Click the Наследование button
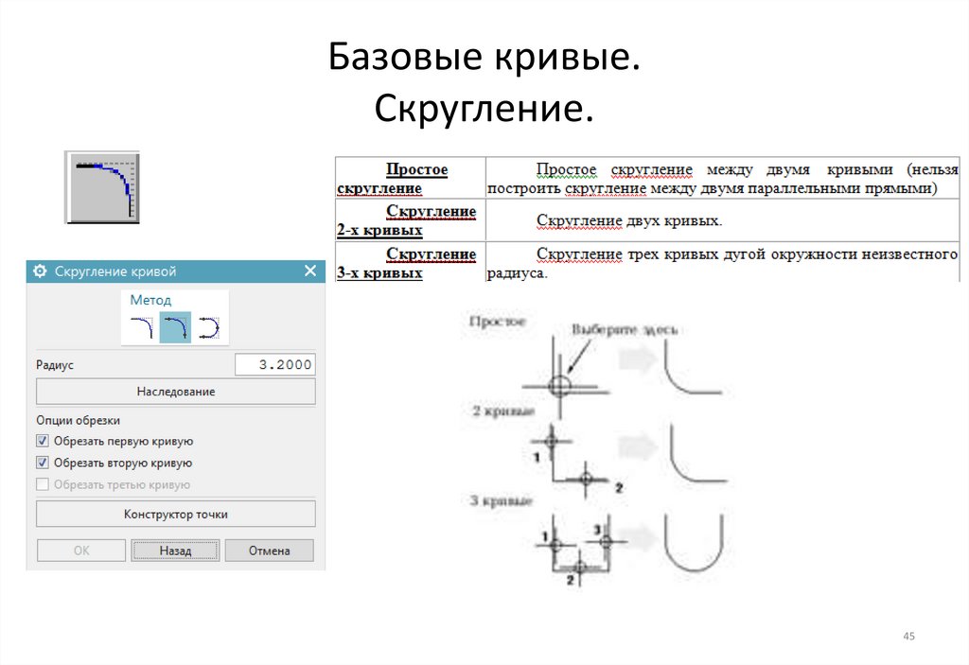 coord(175,392)
